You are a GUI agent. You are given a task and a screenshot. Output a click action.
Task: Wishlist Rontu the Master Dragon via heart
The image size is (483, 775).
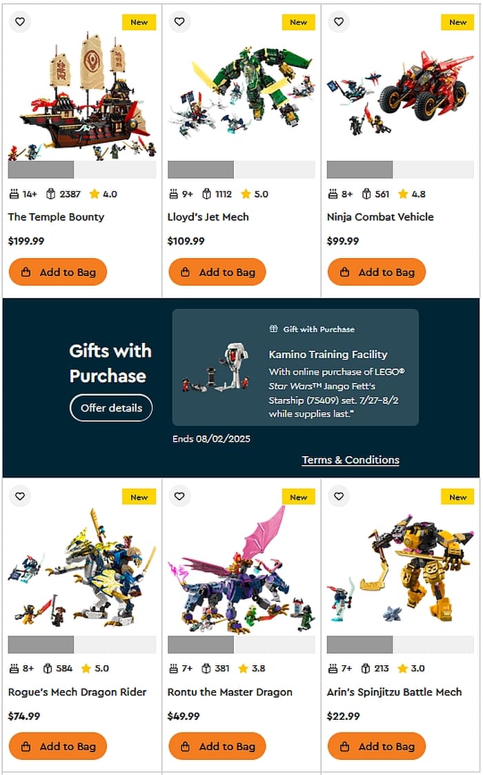pos(179,496)
